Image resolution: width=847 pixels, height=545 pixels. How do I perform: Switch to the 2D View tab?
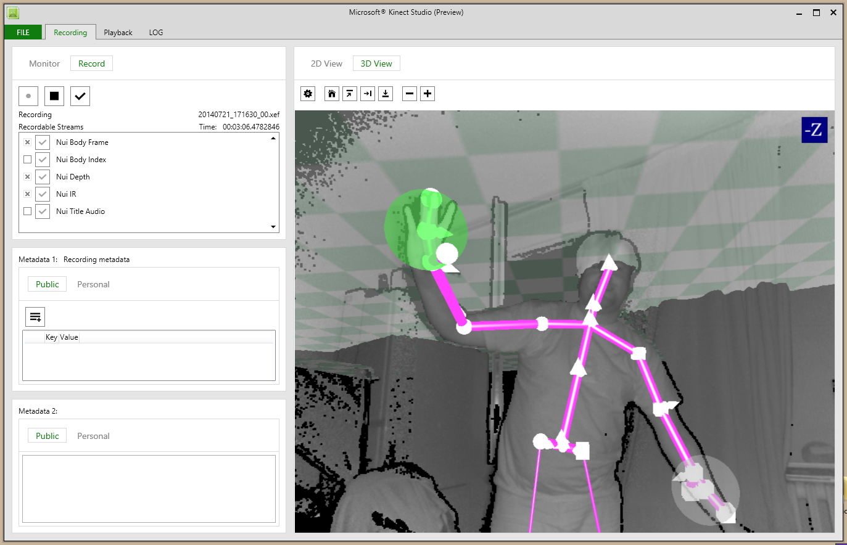click(326, 64)
